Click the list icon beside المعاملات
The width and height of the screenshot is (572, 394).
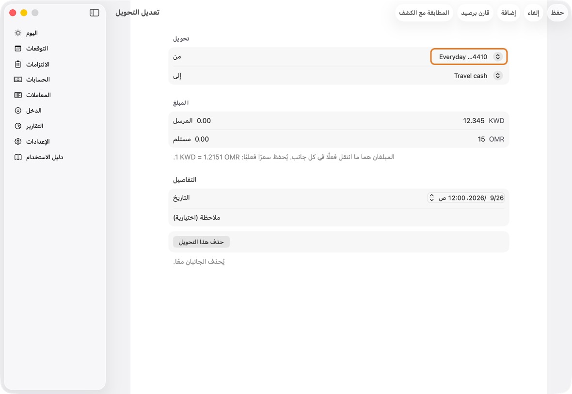point(18,95)
